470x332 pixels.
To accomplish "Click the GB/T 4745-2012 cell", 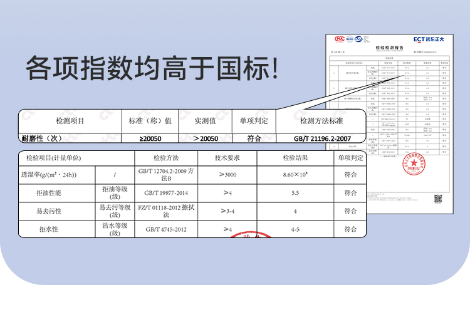I will point(166,229).
